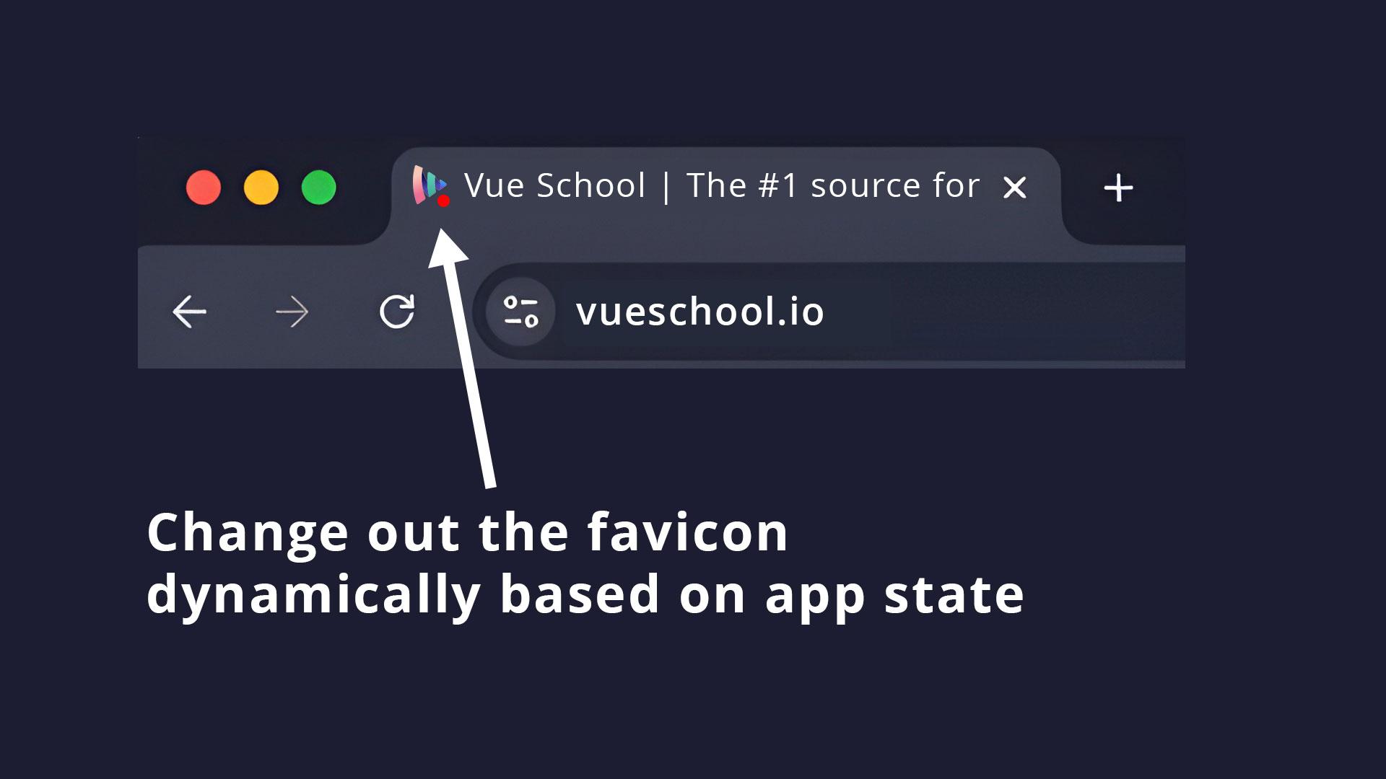Click the Vue School favicon
Image resolution: width=1386 pixels, height=779 pixels.
click(x=430, y=185)
